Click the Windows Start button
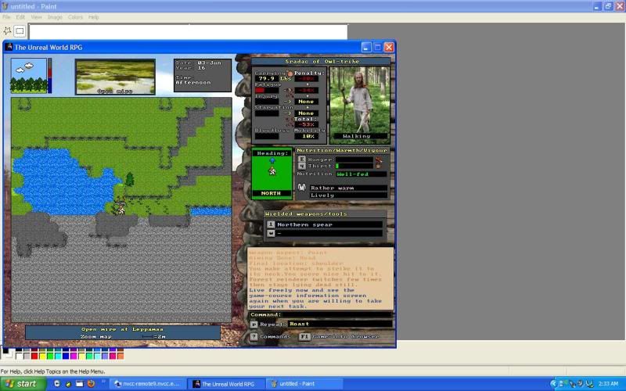Screen dimensions: 626x391 coord(23,383)
